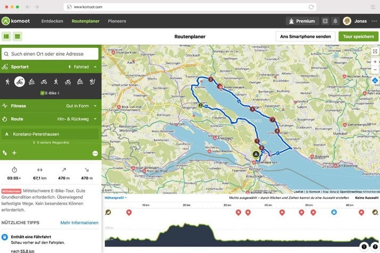This screenshot has width=380, height=253.
Task: Click the blue ferry marker on elevation profile
Action: [334, 212]
